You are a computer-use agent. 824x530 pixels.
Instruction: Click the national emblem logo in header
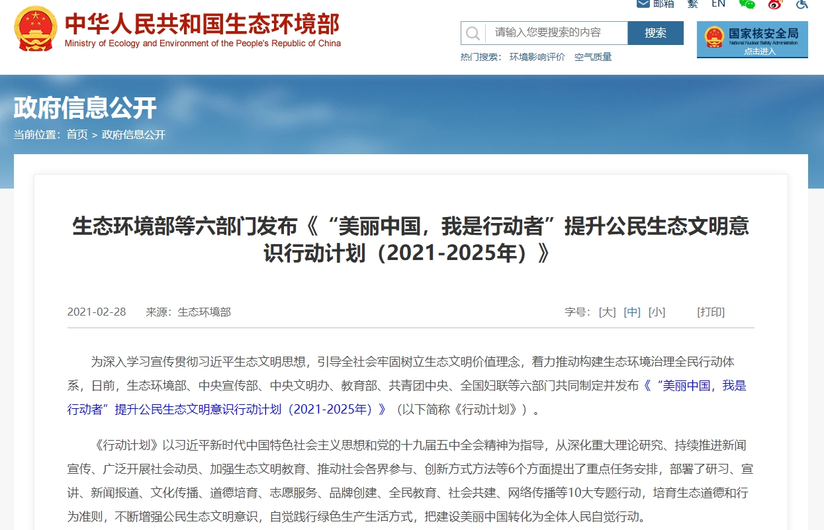tap(36, 29)
